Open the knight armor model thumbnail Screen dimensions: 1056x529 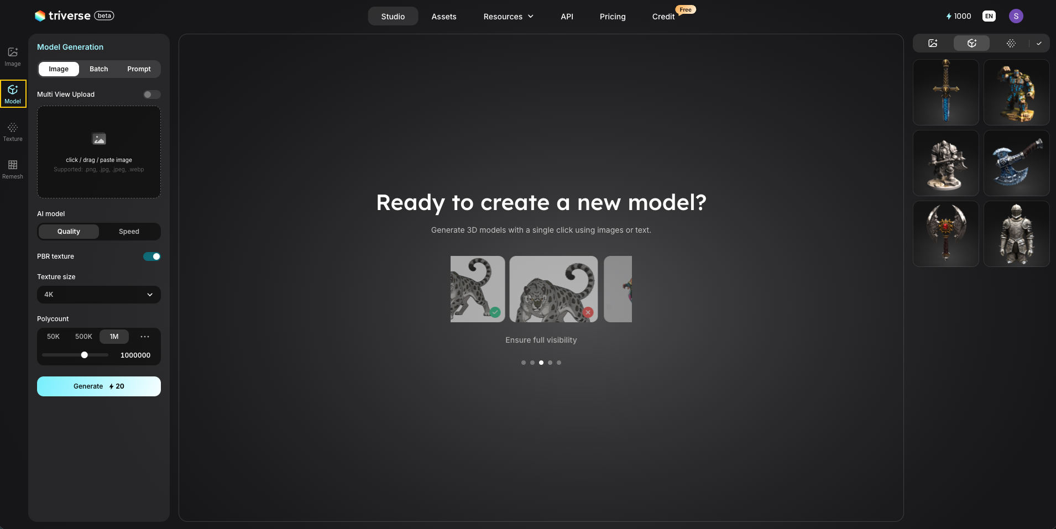pyautogui.click(x=1016, y=233)
